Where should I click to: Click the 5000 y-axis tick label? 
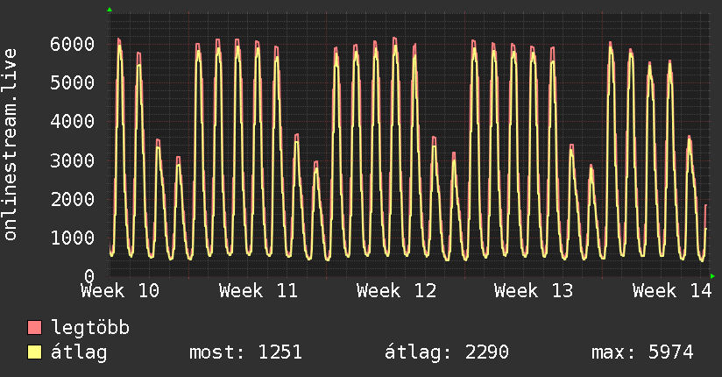(73, 83)
